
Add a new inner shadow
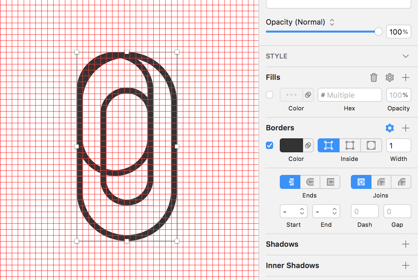pyautogui.click(x=406, y=265)
